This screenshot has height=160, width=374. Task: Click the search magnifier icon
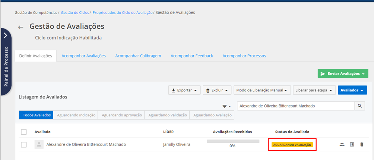coord(360,106)
